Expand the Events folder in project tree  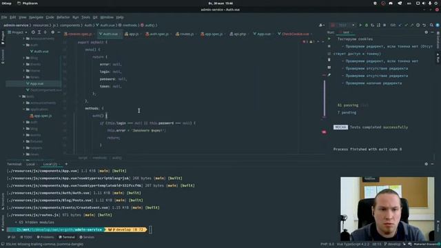pos(24,64)
